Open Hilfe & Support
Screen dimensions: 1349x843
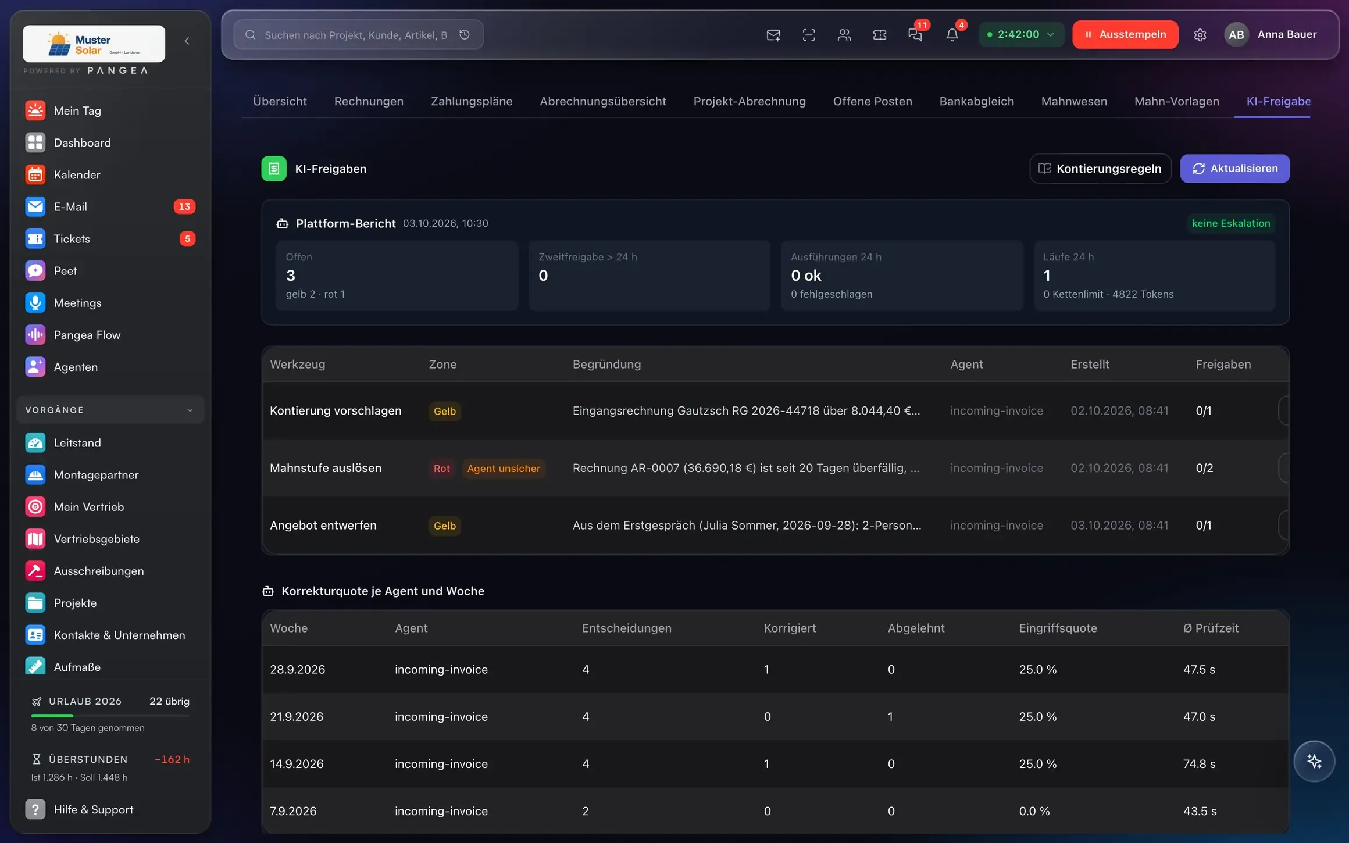[x=110, y=809]
